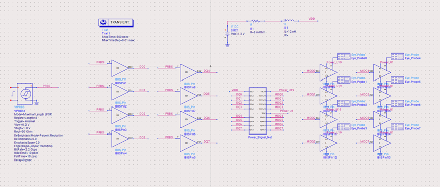The width and height of the screenshot is (440, 187).
Task: Select the Vdc=1.2 V parameter text
Action: tap(238, 33)
